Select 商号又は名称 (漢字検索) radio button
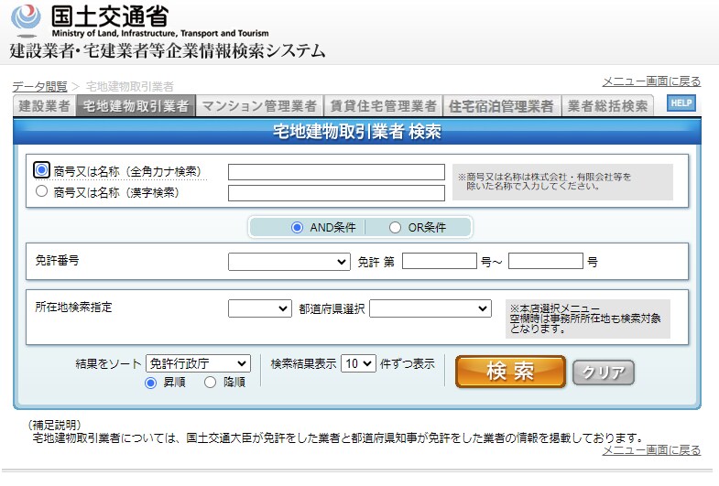The image size is (719, 486). 42,191
